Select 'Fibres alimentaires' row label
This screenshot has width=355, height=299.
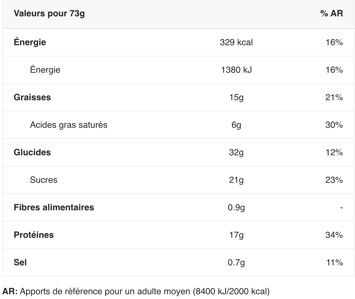[54, 207]
